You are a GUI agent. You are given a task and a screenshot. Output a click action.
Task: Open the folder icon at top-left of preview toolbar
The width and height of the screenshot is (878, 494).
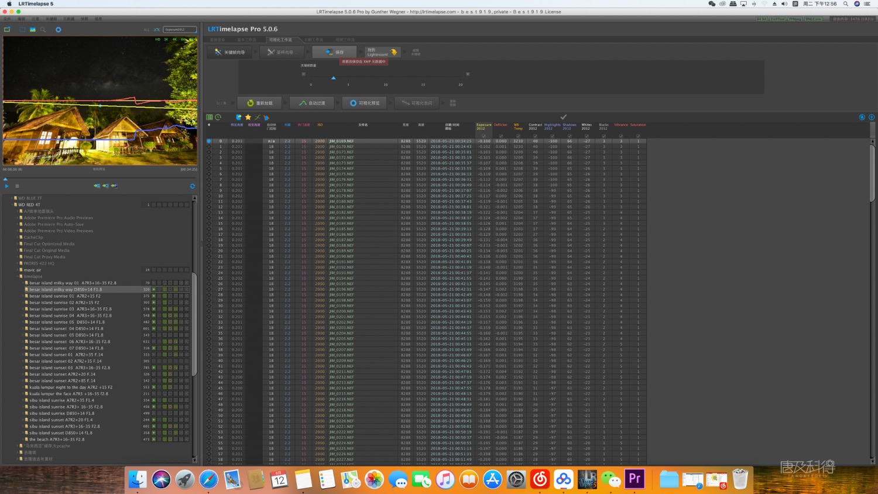pyautogui.click(x=7, y=29)
